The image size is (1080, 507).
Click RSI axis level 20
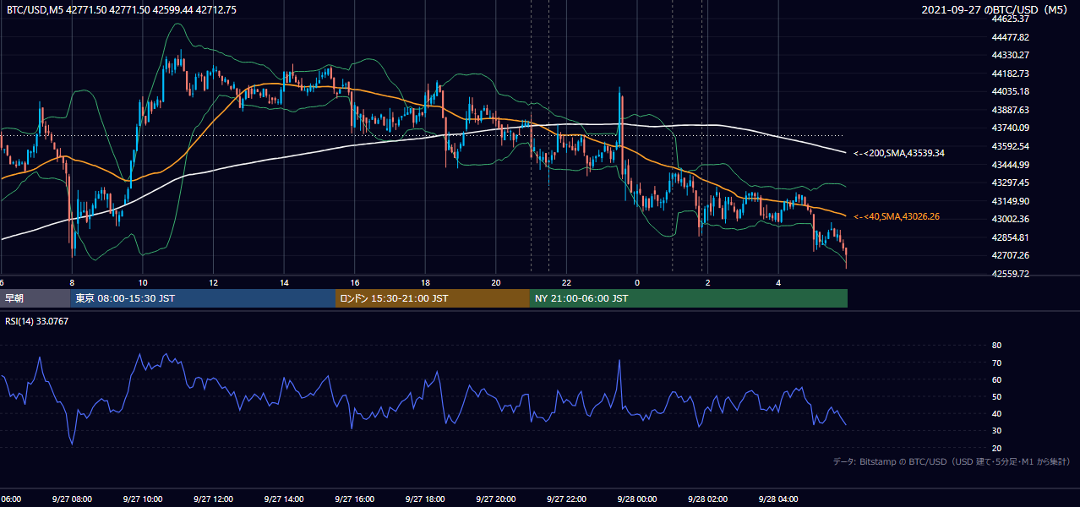coord(997,448)
